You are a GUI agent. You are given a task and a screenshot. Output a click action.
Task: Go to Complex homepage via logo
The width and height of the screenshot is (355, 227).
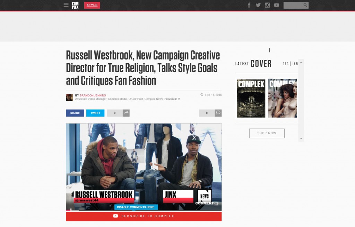(x=75, y=5)
